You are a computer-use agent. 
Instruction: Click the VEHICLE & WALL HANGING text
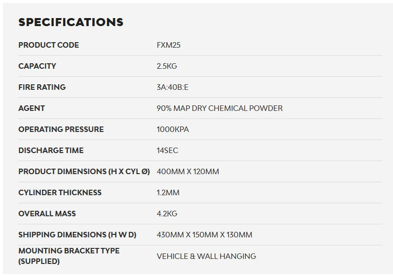tap(206, 256)
